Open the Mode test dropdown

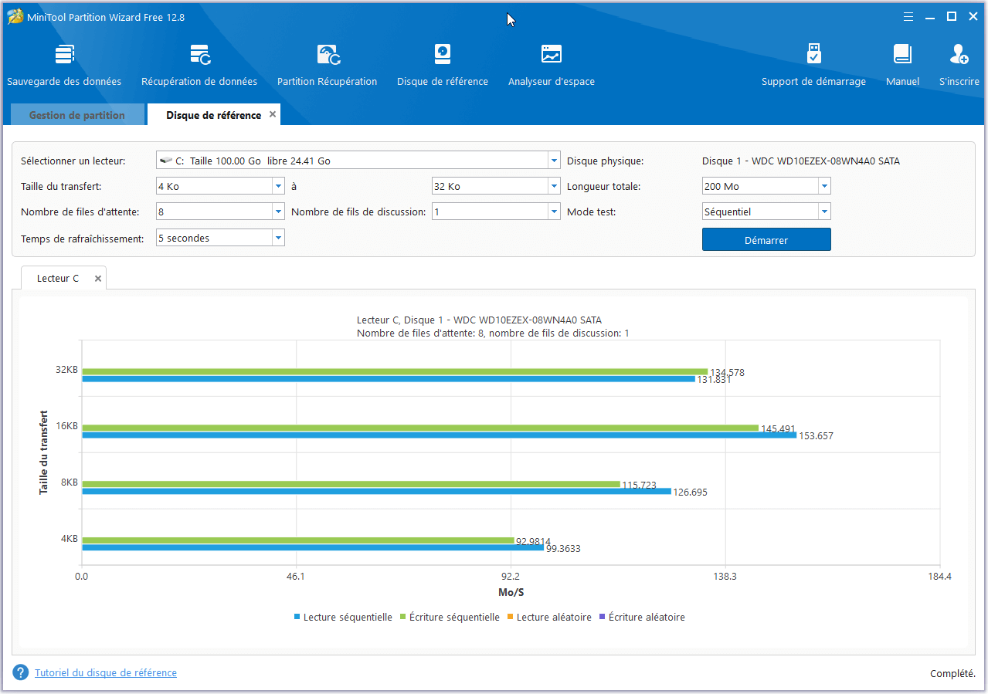(824, 212)
